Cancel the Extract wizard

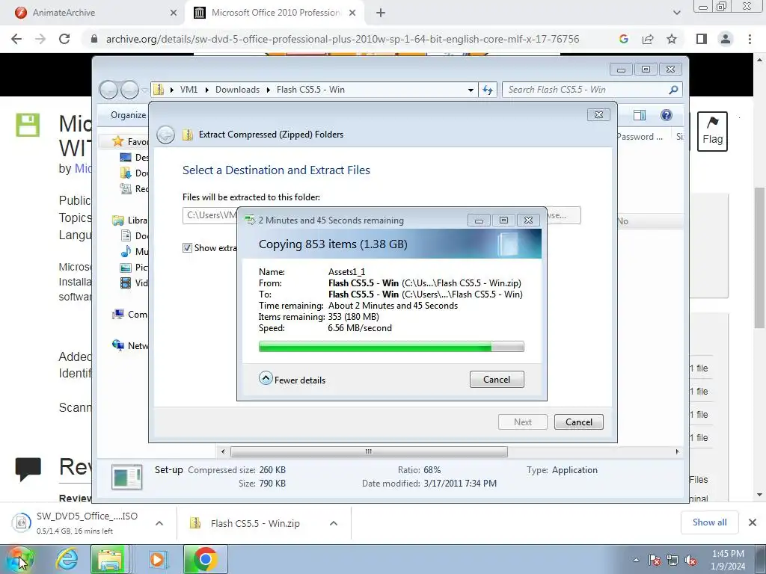click(x=579, y=422)
